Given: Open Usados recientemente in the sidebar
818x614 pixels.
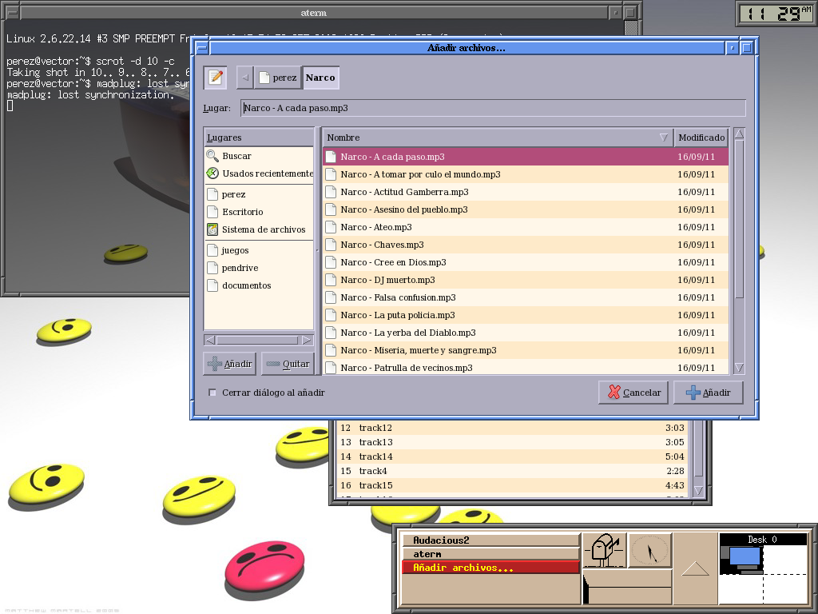Looking at the screenshot, I should point(259,173).
